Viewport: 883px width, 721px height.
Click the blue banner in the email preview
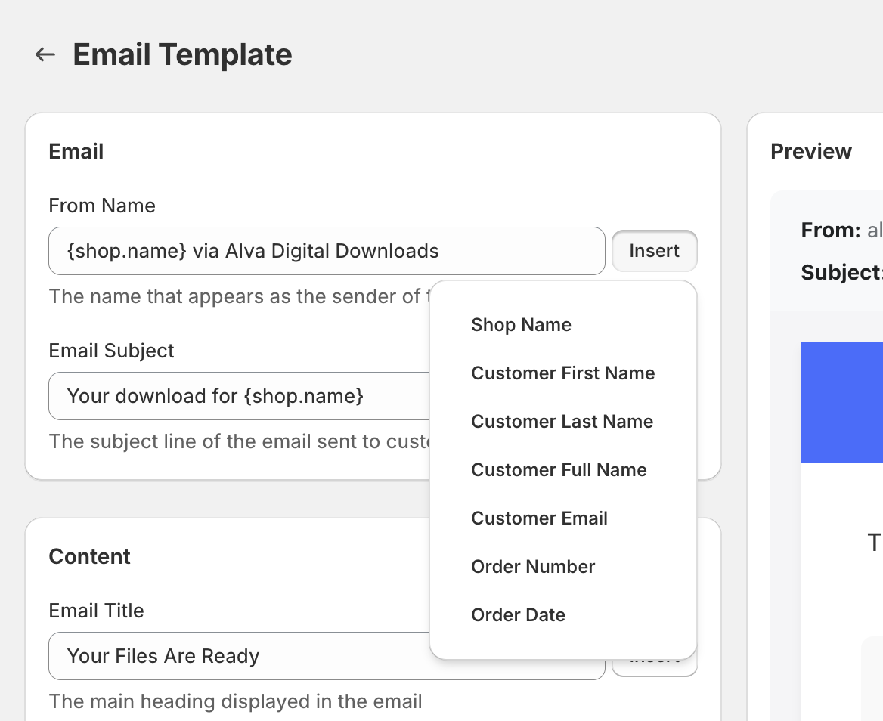coord(842,402)
